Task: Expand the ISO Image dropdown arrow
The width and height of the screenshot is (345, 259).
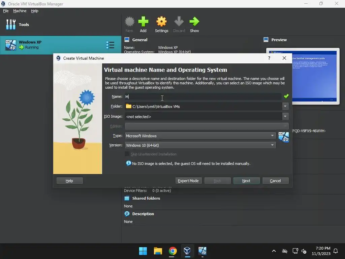Action: click(x=285, y=116)
